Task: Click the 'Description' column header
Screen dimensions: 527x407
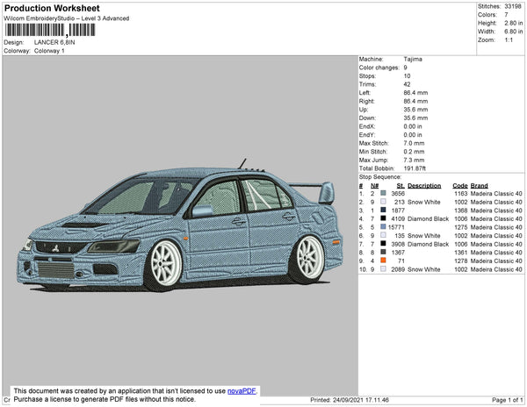Action: pos(424,186)
